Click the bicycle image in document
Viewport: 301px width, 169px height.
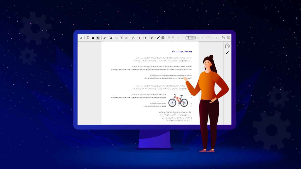click(x=178, y=100)
